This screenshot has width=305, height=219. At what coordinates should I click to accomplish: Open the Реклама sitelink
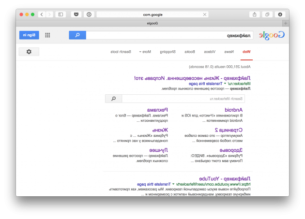click(x=157, y=110)
